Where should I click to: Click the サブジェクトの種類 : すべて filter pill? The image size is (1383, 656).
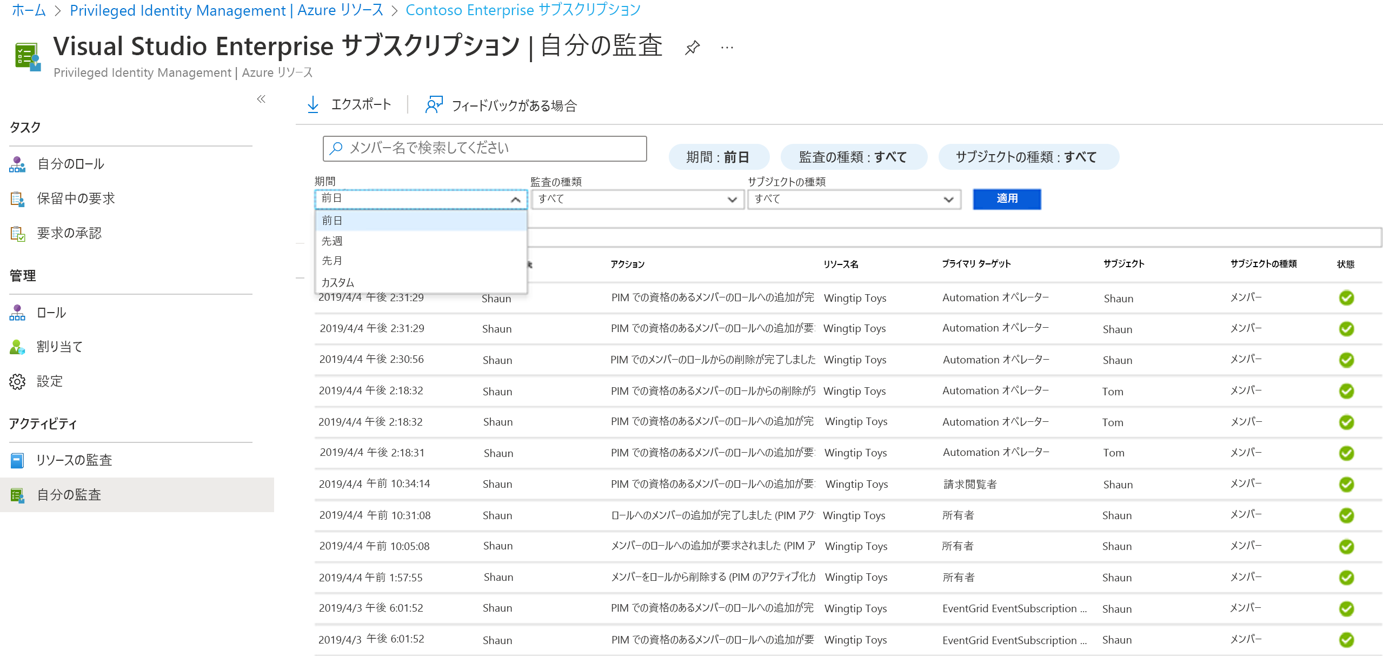(x=1028, y=157)
